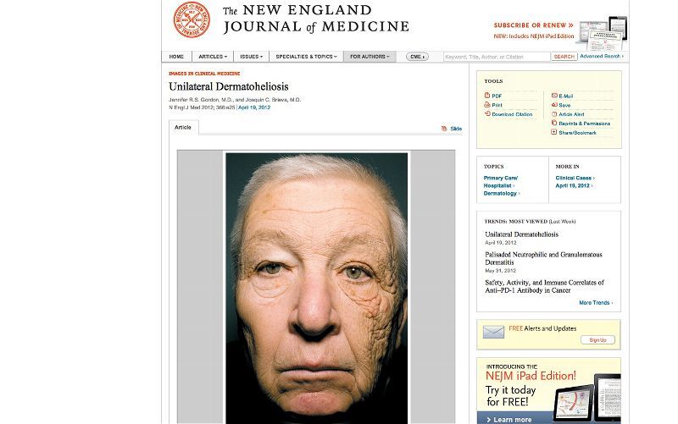Open the For Authors menu

pos(370,57)
